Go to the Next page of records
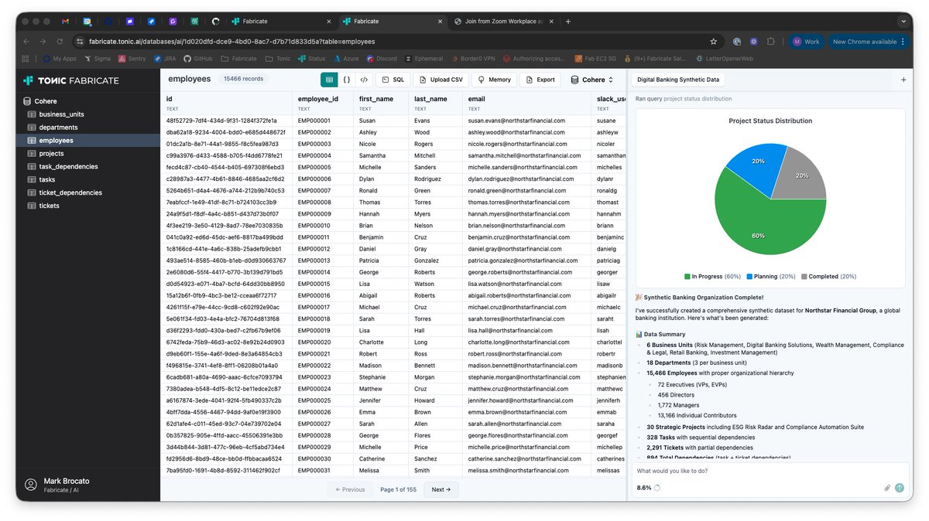Screen dimensions: 929x521 (441, 489)
